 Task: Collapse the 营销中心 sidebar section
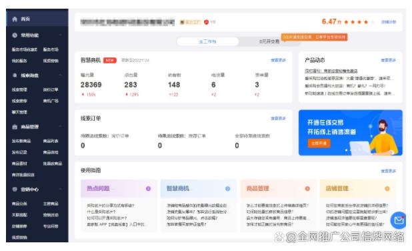coord(60,189)
